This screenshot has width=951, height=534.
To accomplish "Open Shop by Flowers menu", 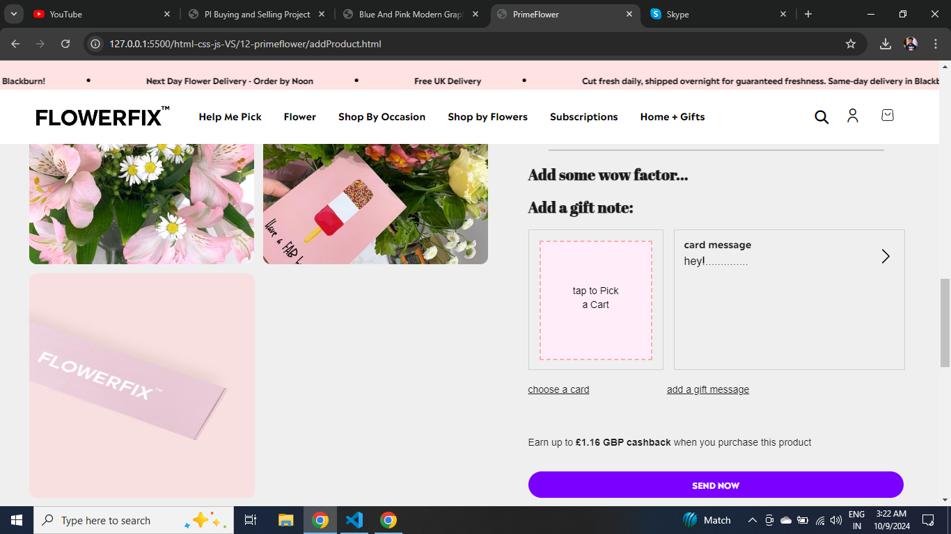I will click(488, 117).
